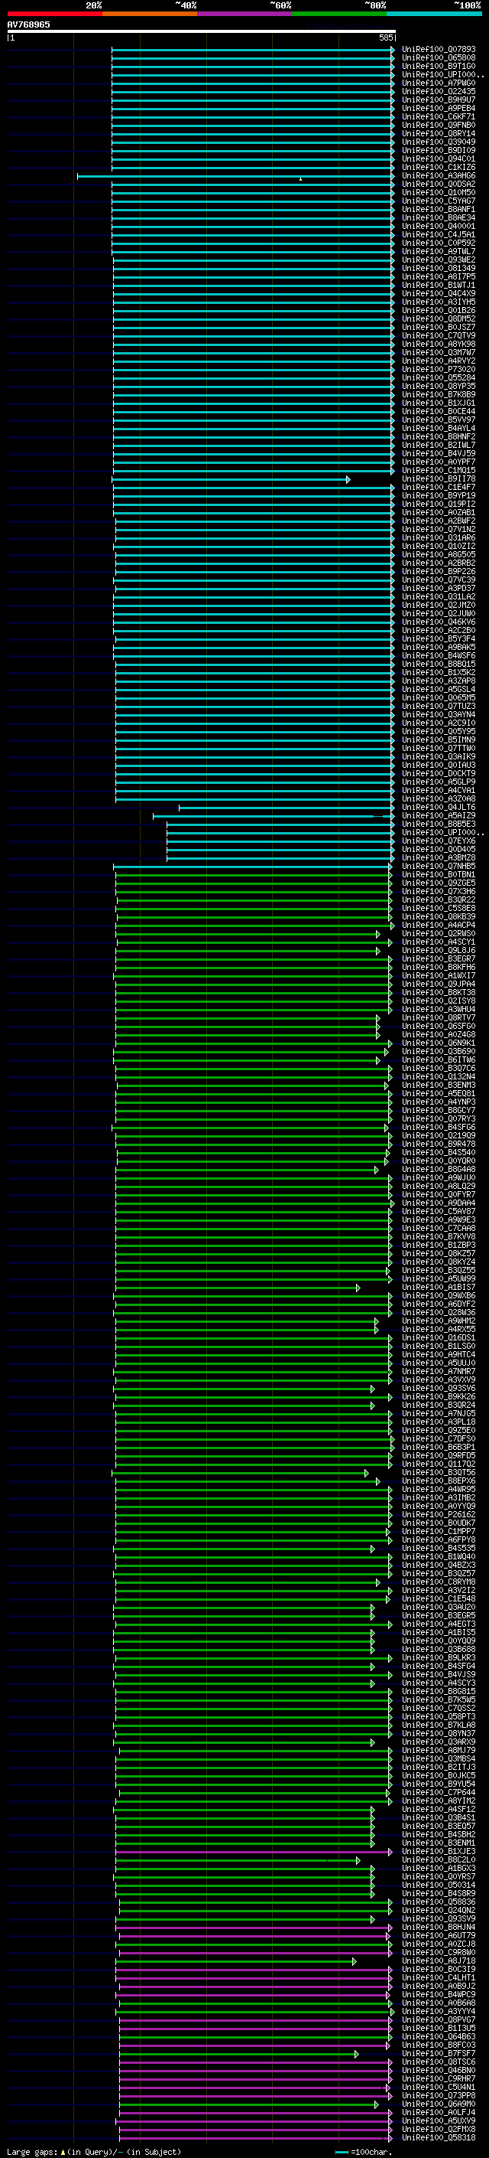Click on UniRef100_O22435 label
The image size is (489, 2158).
click(x=439, y=91)
